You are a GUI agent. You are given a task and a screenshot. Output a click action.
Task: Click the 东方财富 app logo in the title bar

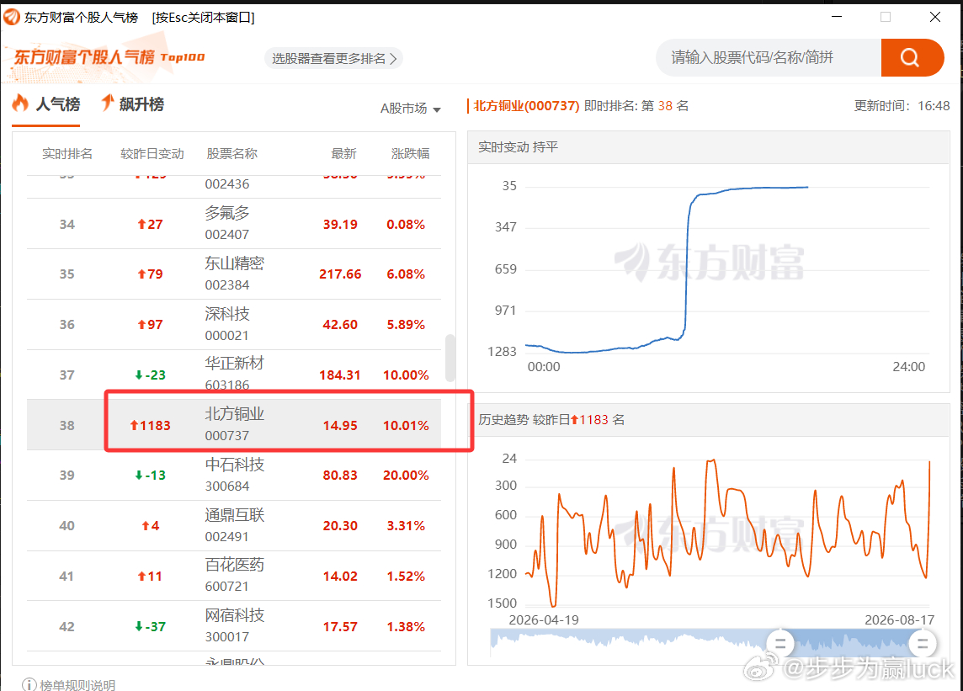tap(11, 17)
